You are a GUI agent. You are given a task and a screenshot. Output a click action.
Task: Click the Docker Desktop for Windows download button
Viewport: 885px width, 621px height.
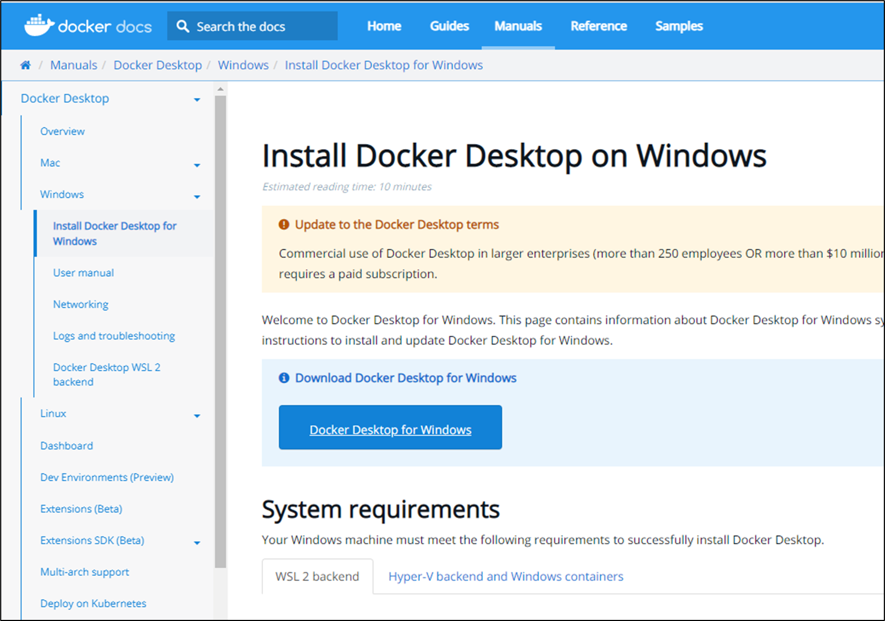coord(390,427)
